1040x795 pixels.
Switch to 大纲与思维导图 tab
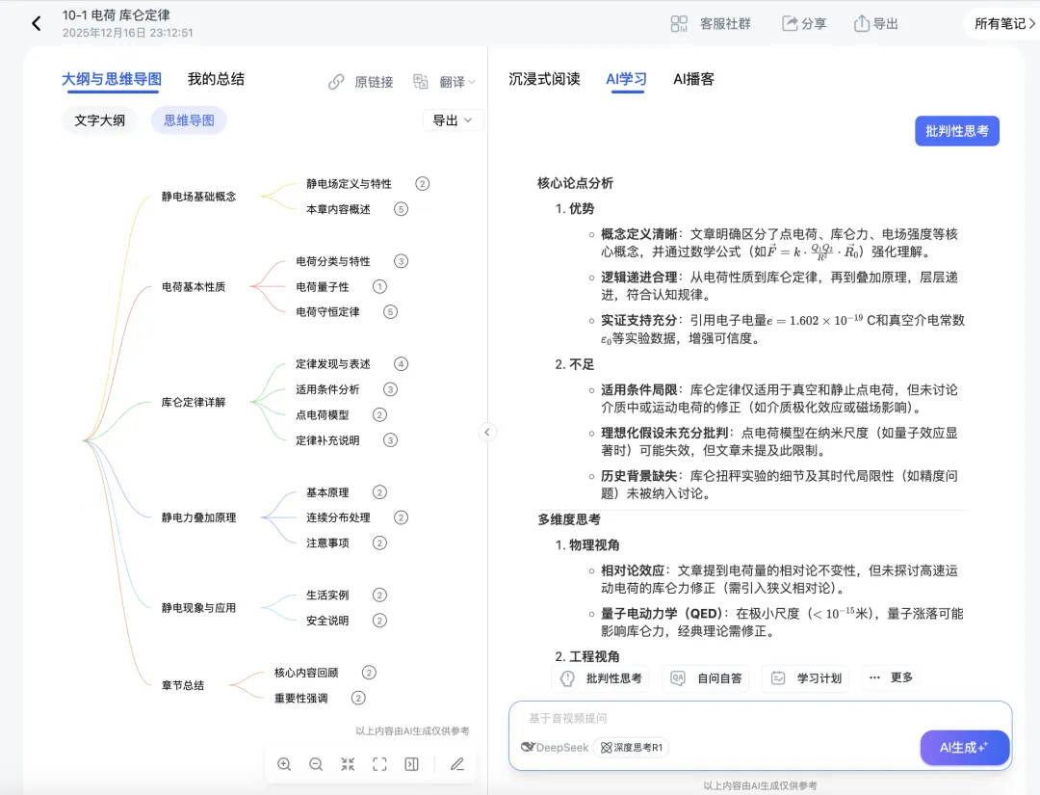click(112, 79)
